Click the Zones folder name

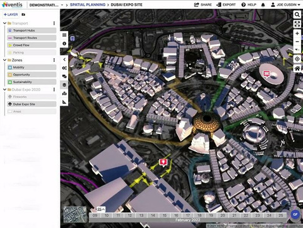click(17, 60)
